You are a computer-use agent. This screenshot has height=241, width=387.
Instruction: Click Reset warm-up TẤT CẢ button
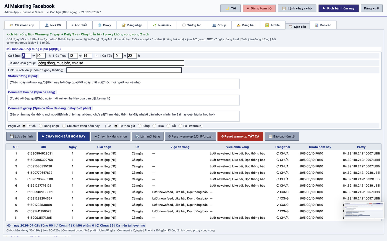tap(240, 136)
